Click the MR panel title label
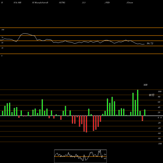163x163 pixels. tap(145, 85)
